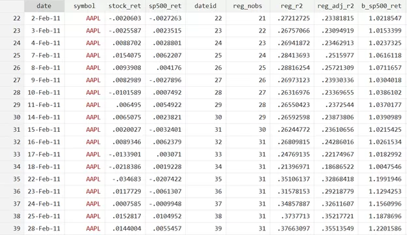Click the date cell 18-Feb-11
The image size is (407, 235).
coord(44,166)
